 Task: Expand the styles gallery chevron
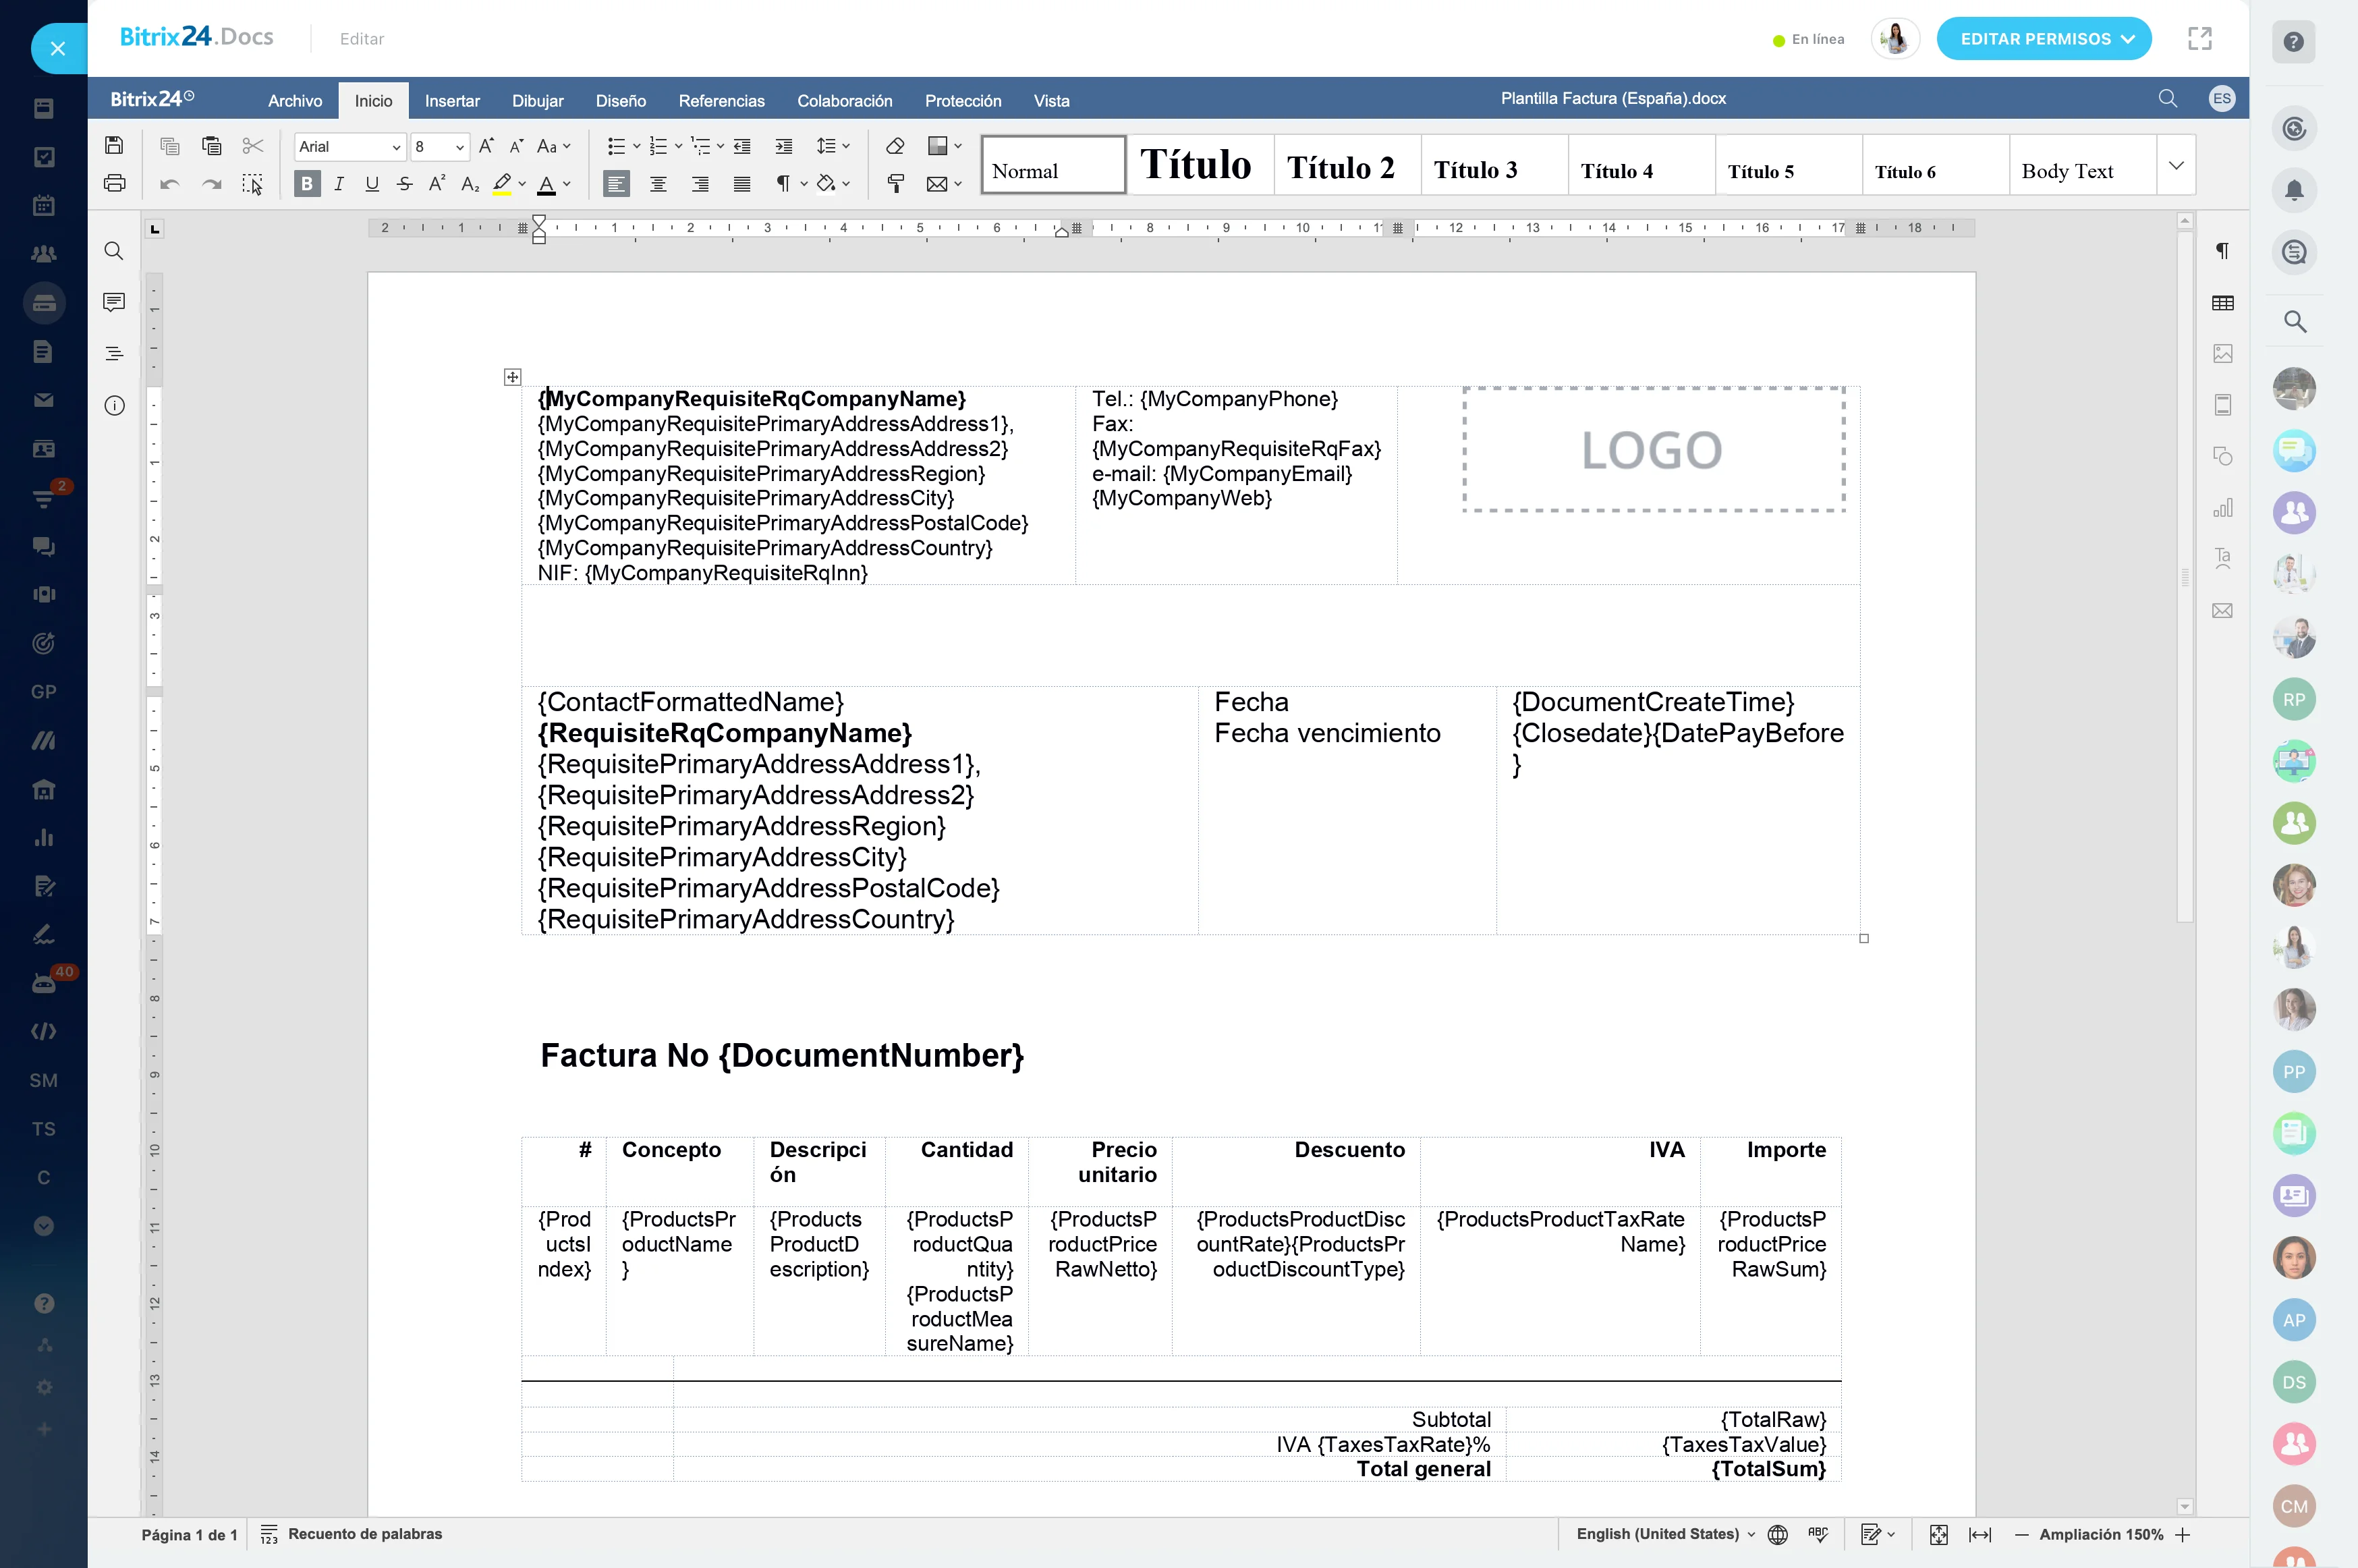coord(2175,165)
